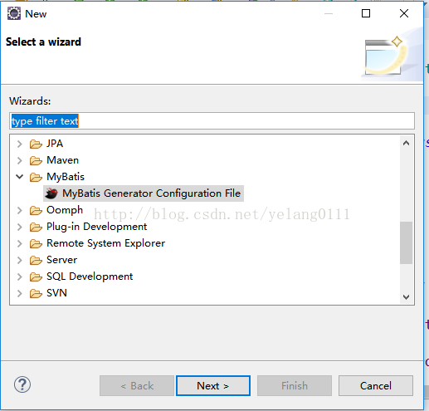Click the wizard list scrollbar thumb

coord(406,242)
